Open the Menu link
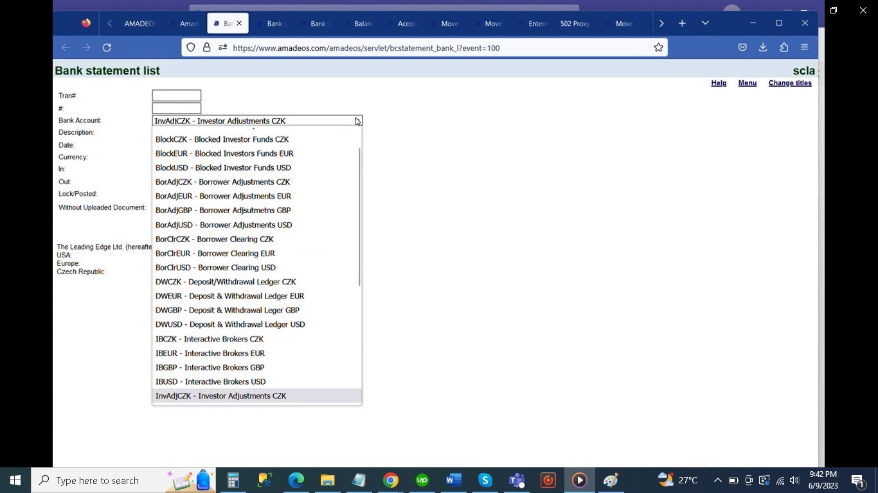The width and height of the screenshot is (878, 493). 747,83
